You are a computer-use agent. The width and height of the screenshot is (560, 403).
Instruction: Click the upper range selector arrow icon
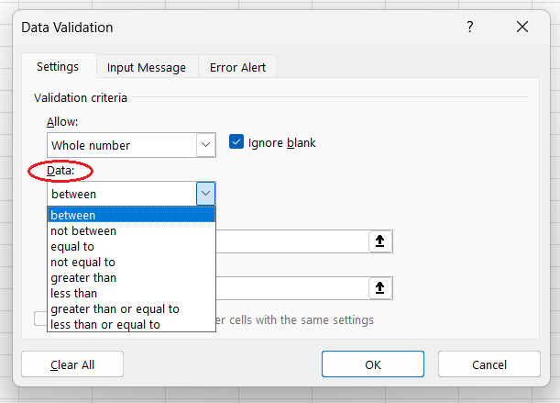(x=380, y=241)
